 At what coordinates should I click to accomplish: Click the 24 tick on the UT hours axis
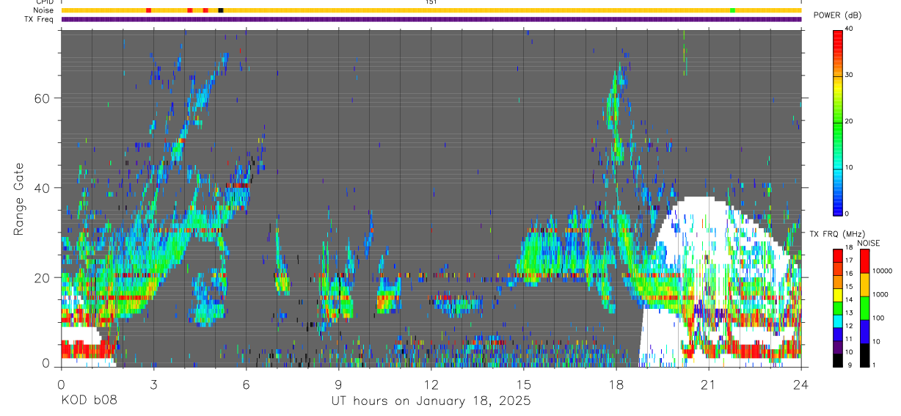[801, 384]
